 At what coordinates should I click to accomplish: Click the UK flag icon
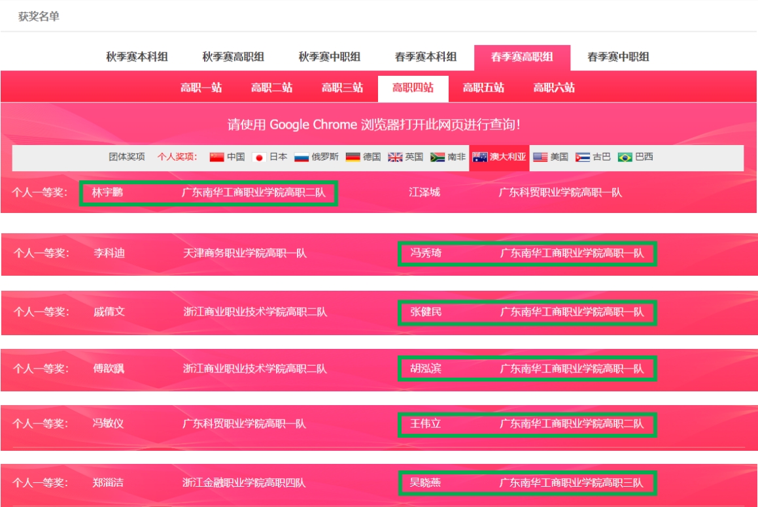pyautogui.click(x=395, y=157)
